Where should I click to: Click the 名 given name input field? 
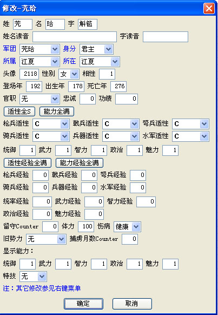(x=55, y=24)
